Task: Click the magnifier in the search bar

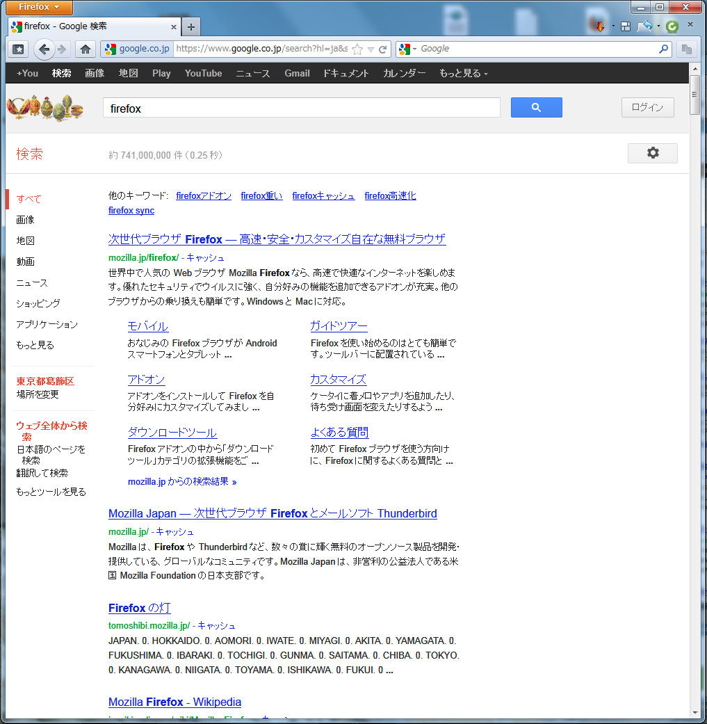Action: pyautogui.click(x=664, y=49)
